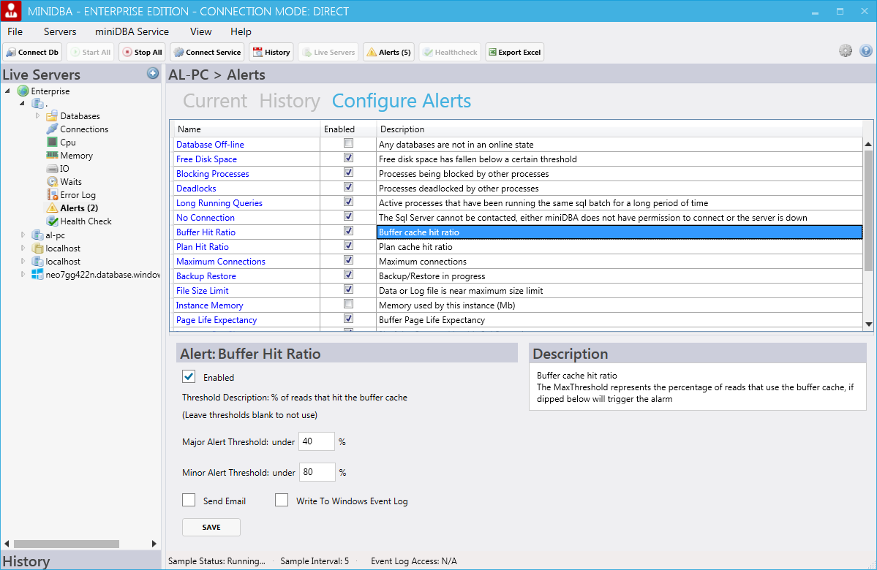877x570 pixels.
Task: Collapse the '.' server node
Action: 22,103
